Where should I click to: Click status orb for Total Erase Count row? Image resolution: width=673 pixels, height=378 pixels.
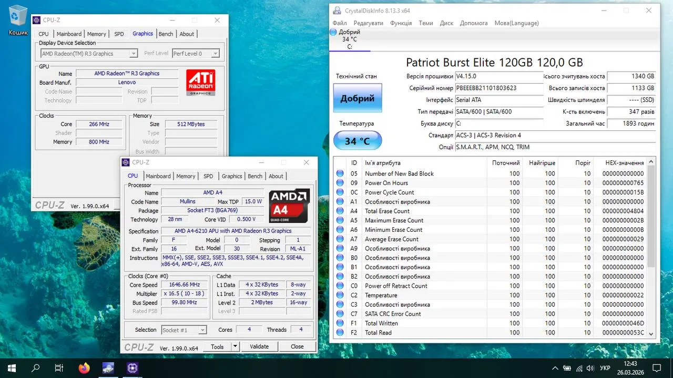(x=340, y=211)
